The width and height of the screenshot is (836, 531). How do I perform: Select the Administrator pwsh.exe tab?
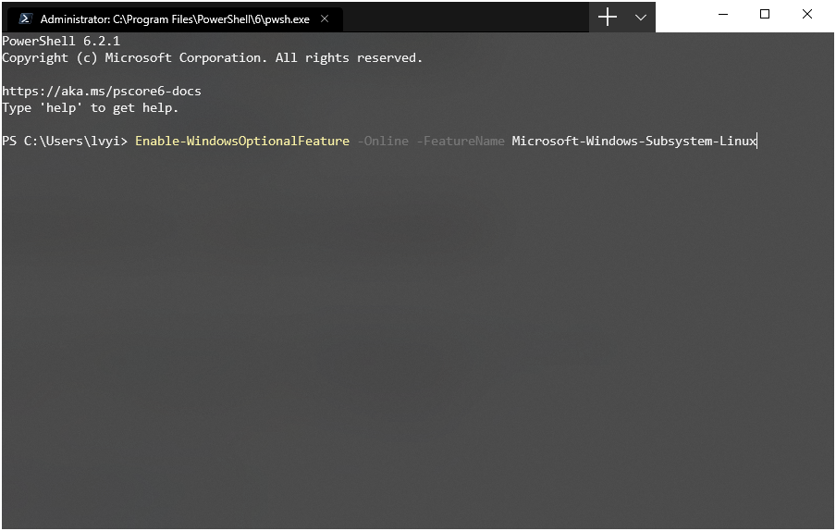(173, 19)
